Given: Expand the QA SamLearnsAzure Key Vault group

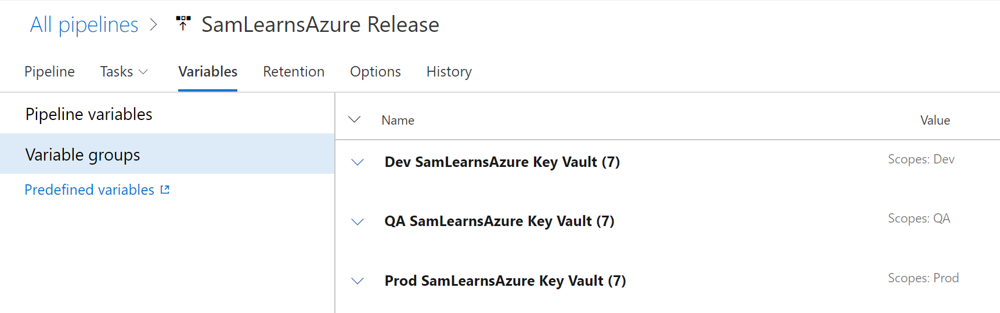Looking at the screenshot, I should 358,221.
